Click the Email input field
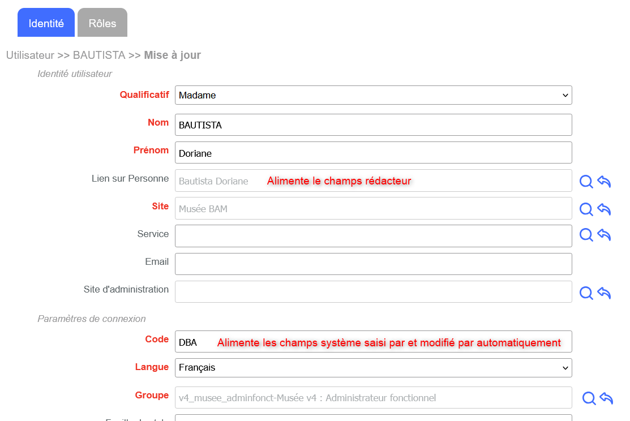 [373, 264]
